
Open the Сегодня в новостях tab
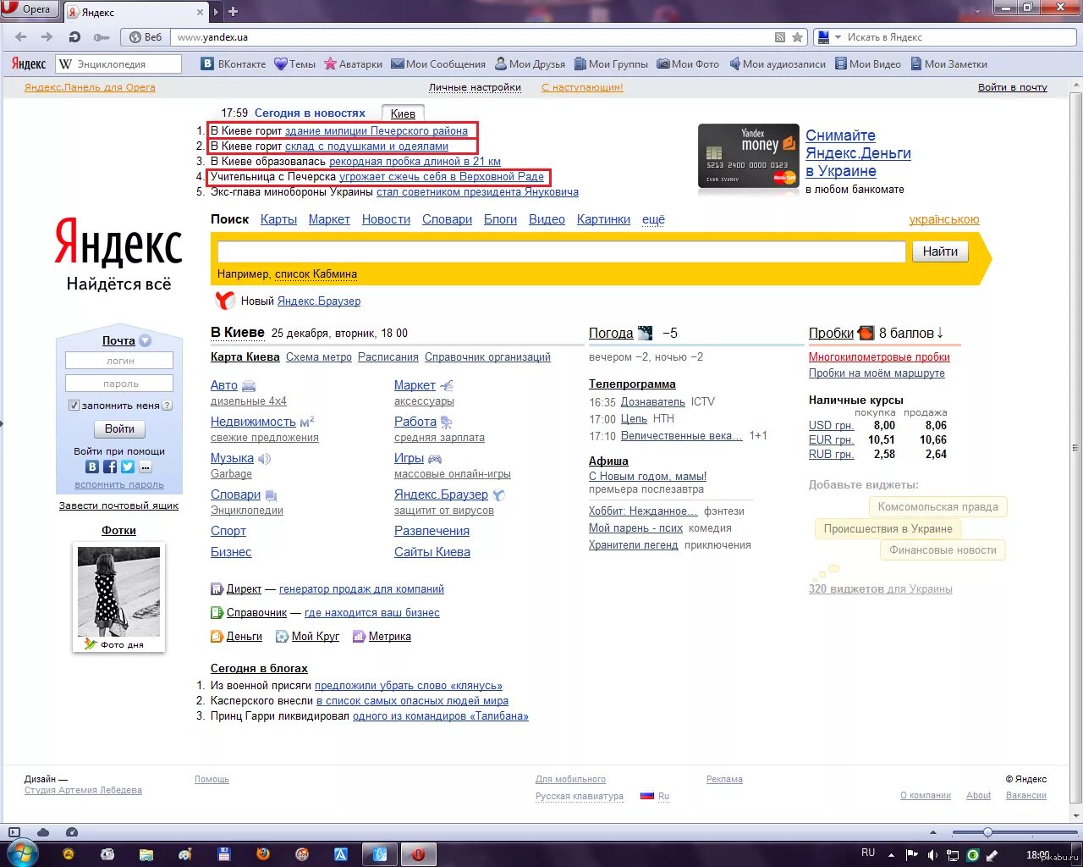tap(310, 113)
